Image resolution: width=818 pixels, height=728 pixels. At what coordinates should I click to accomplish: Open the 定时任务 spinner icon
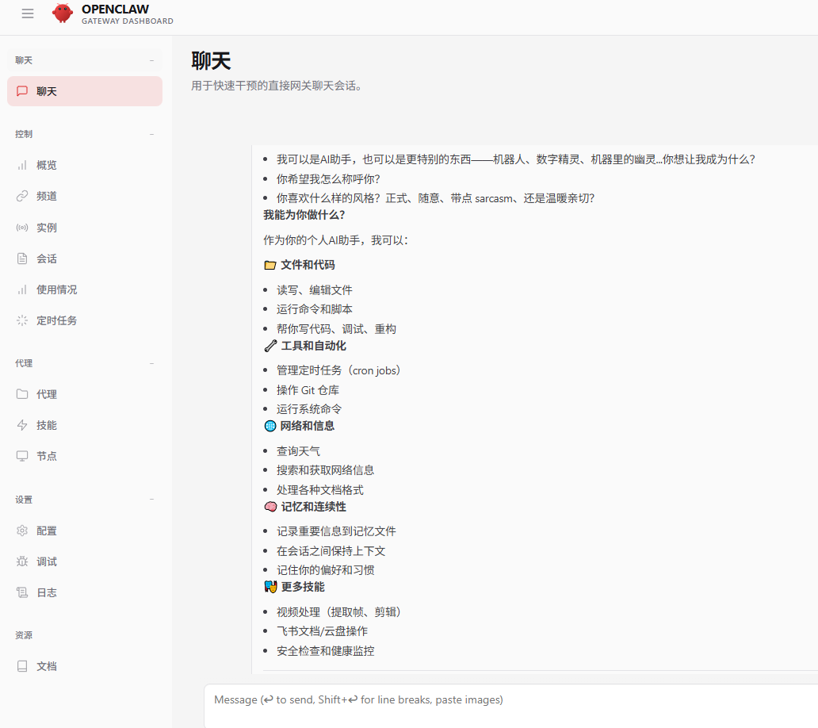[x=22, y=320]
